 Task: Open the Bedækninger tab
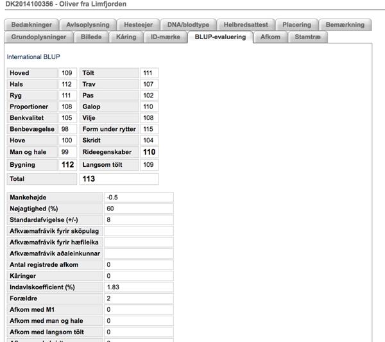coord(31,25)
